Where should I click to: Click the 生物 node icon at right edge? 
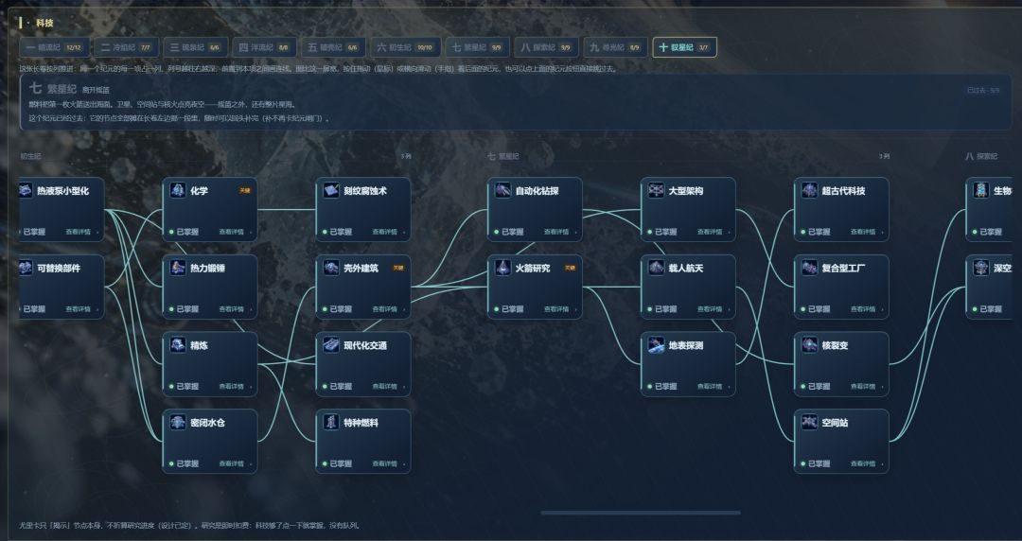pos(981,190)
